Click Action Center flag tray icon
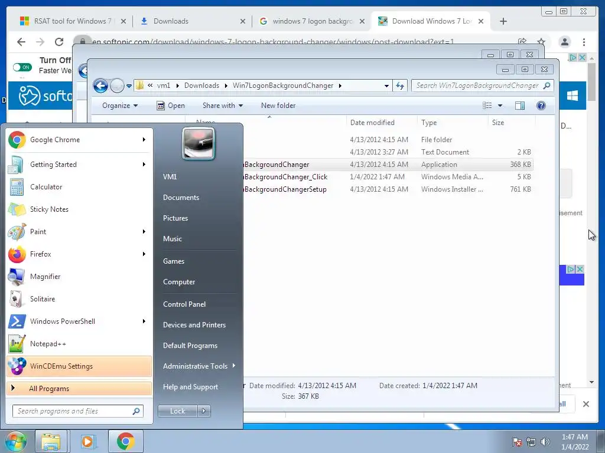The height and width of the screenshot is (453, 605). [516, 442]
